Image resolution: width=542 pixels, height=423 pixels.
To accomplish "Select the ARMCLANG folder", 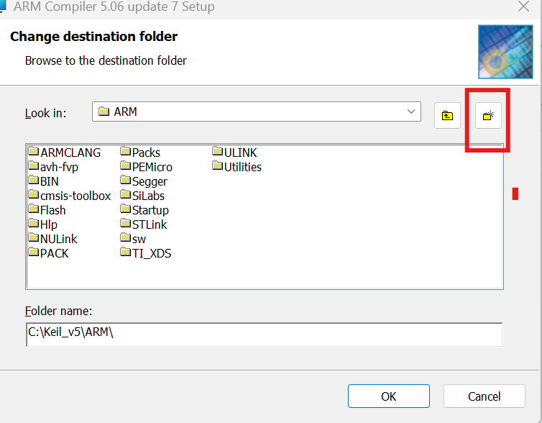I will pos(65,153).
